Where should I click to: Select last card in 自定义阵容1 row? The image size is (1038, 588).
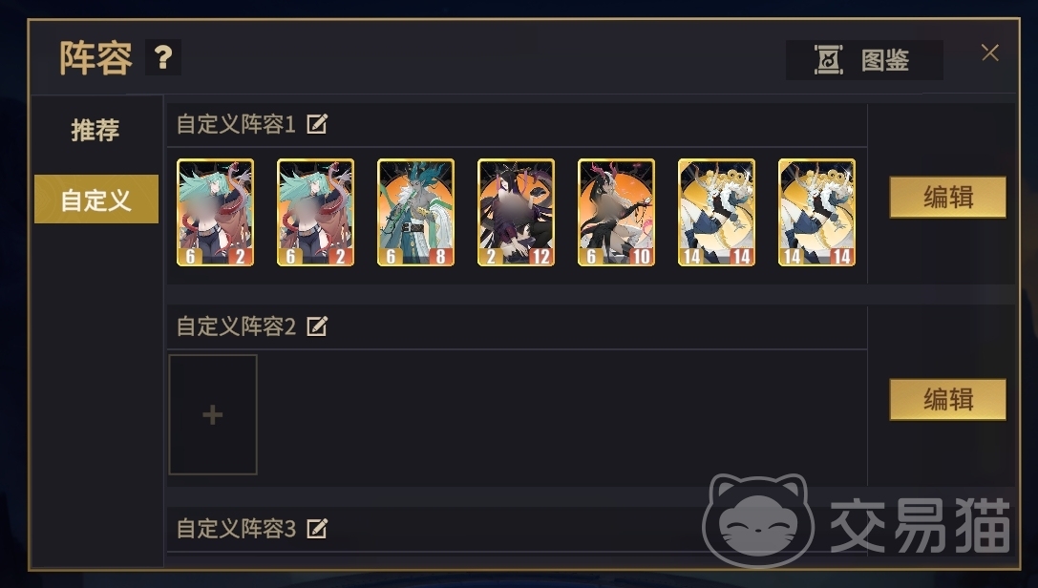click(816, 212)
